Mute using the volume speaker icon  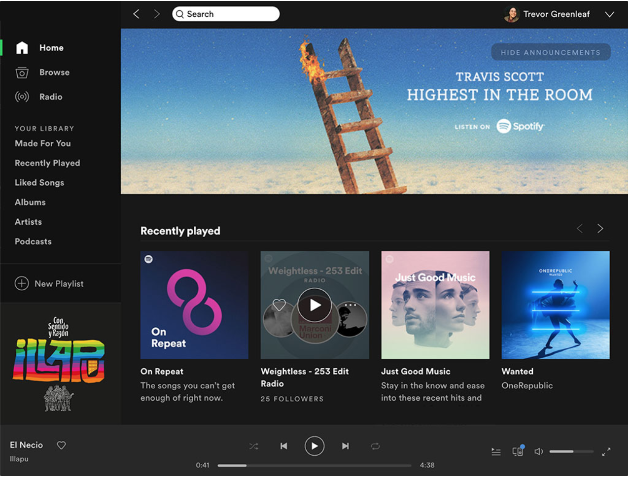pos(539,451)
